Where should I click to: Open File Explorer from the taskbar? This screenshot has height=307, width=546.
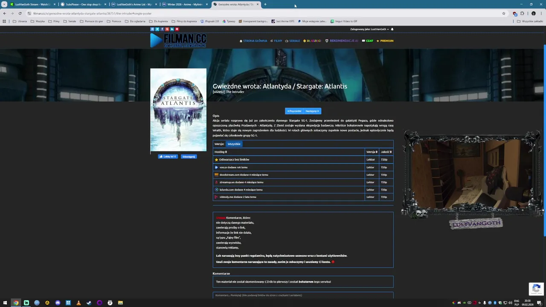pos(120,303)
